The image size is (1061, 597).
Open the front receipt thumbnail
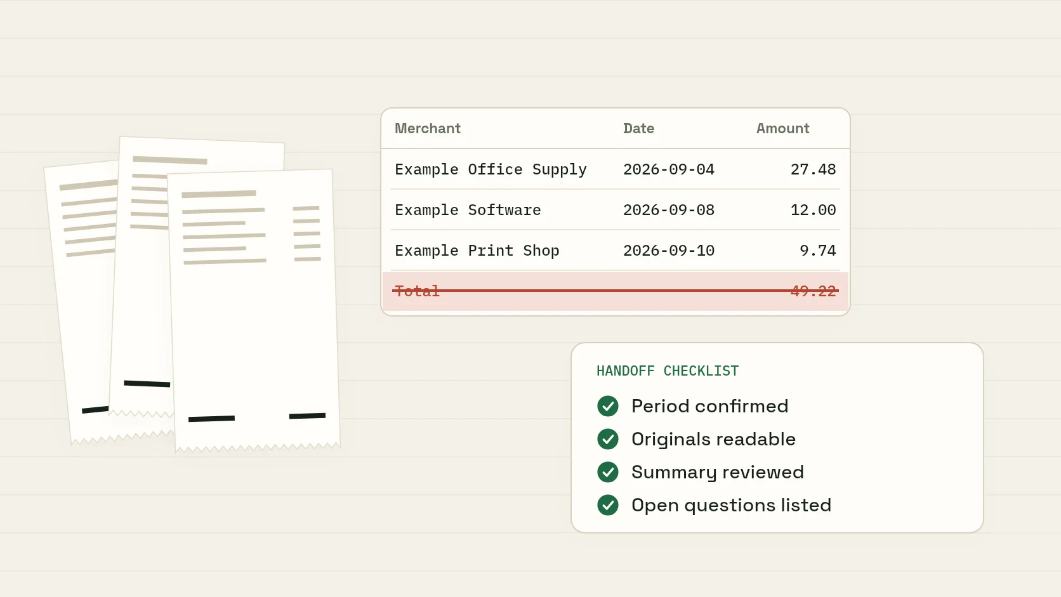click(x=254, y=311)
